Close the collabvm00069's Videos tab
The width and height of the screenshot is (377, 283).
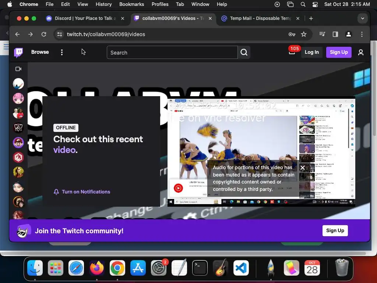click(x=210, y=18)
